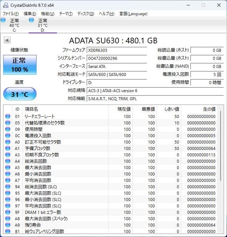Open the テーマ(T) menu
This screenshot has height=237, width=227.
(x=66, y=14)
